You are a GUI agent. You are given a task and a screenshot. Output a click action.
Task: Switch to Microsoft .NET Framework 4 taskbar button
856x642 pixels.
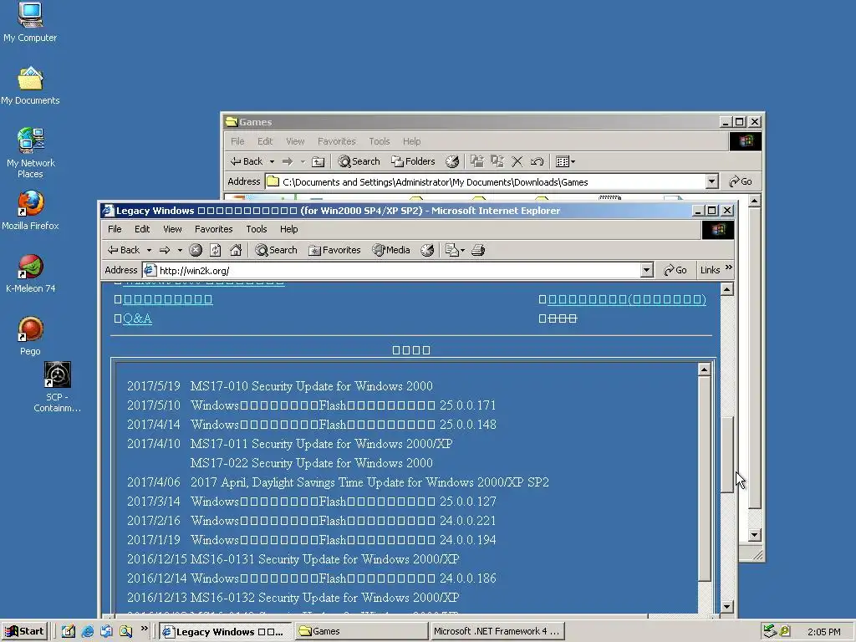click(x=497, y=632)
